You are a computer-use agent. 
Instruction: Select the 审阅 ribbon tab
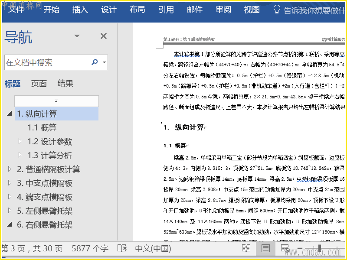click(x=223, y=10)
